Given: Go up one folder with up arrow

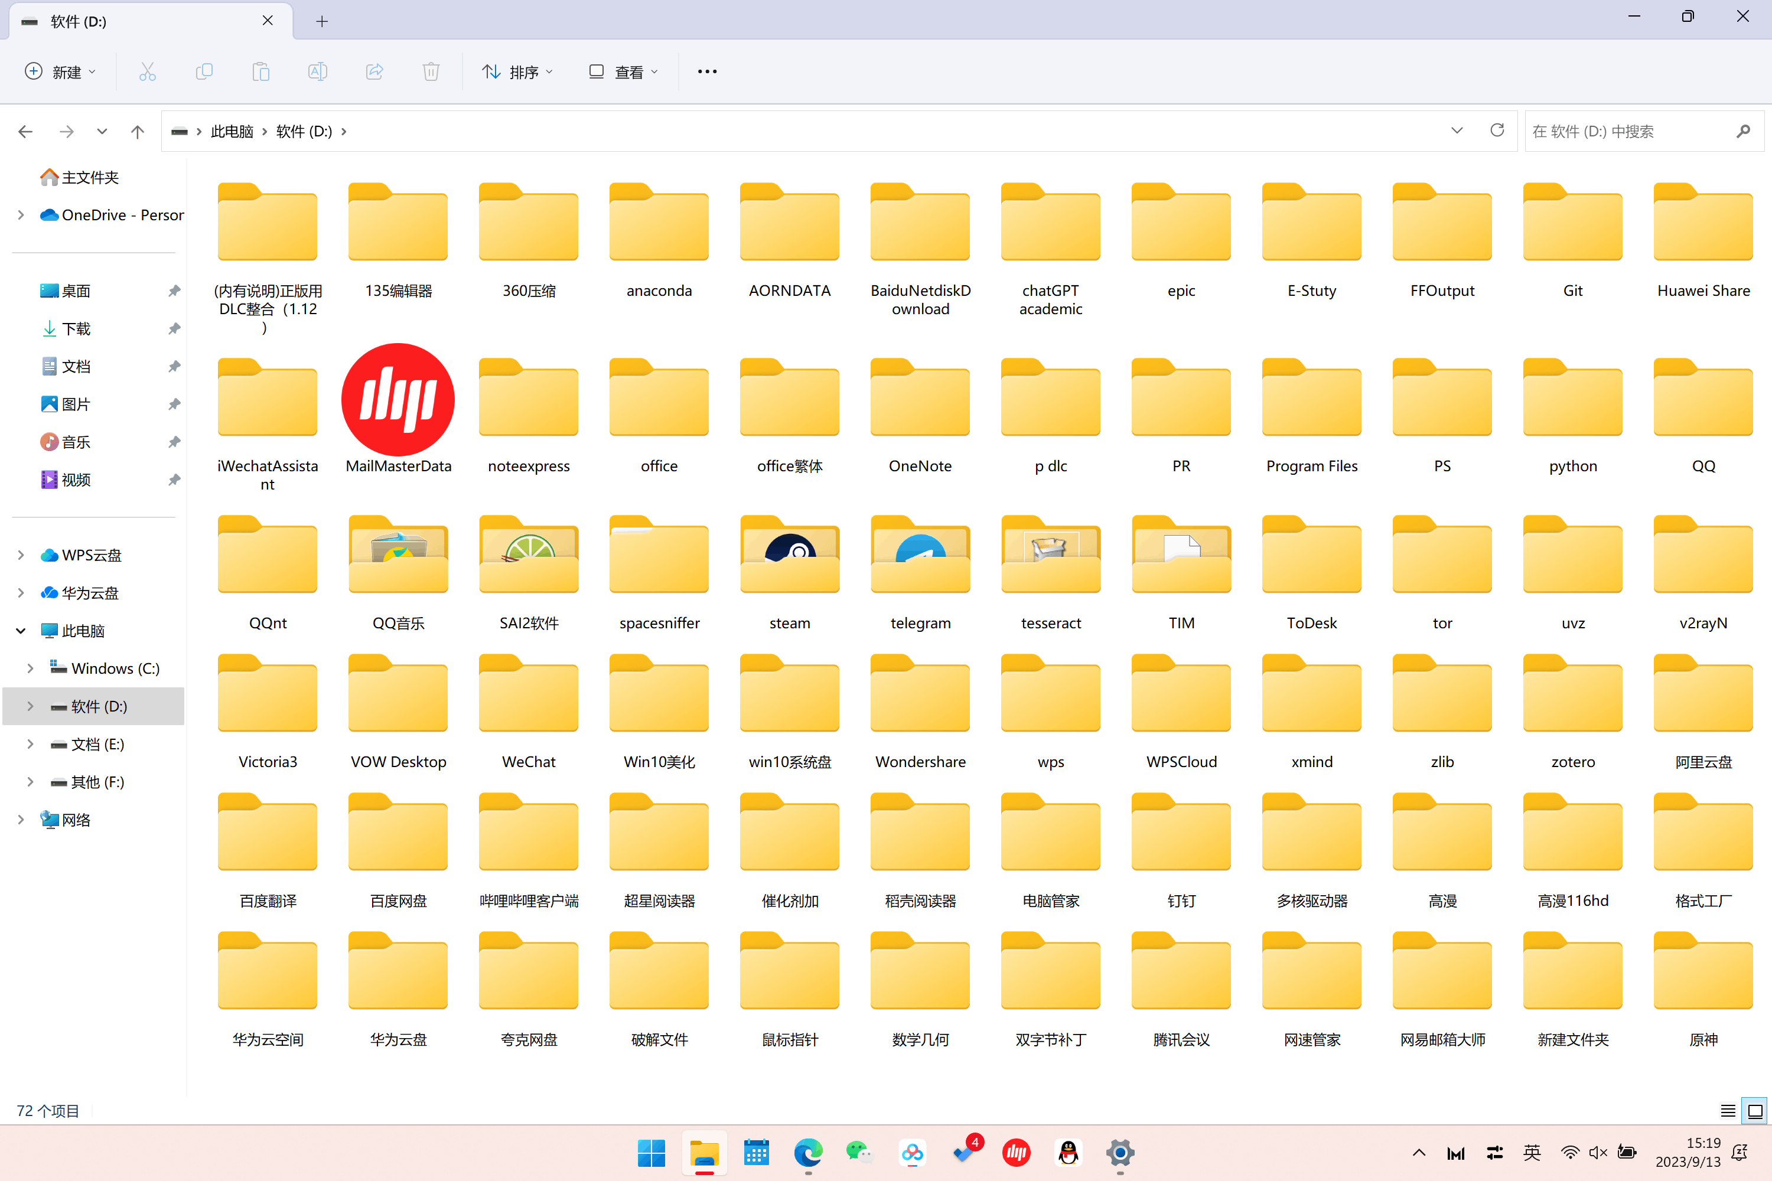Looking at the screenshot, I should [x=137, y=132].
